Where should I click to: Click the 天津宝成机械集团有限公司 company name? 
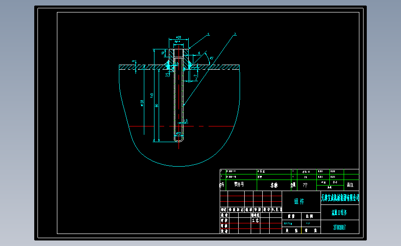click(x=340, y=198)
